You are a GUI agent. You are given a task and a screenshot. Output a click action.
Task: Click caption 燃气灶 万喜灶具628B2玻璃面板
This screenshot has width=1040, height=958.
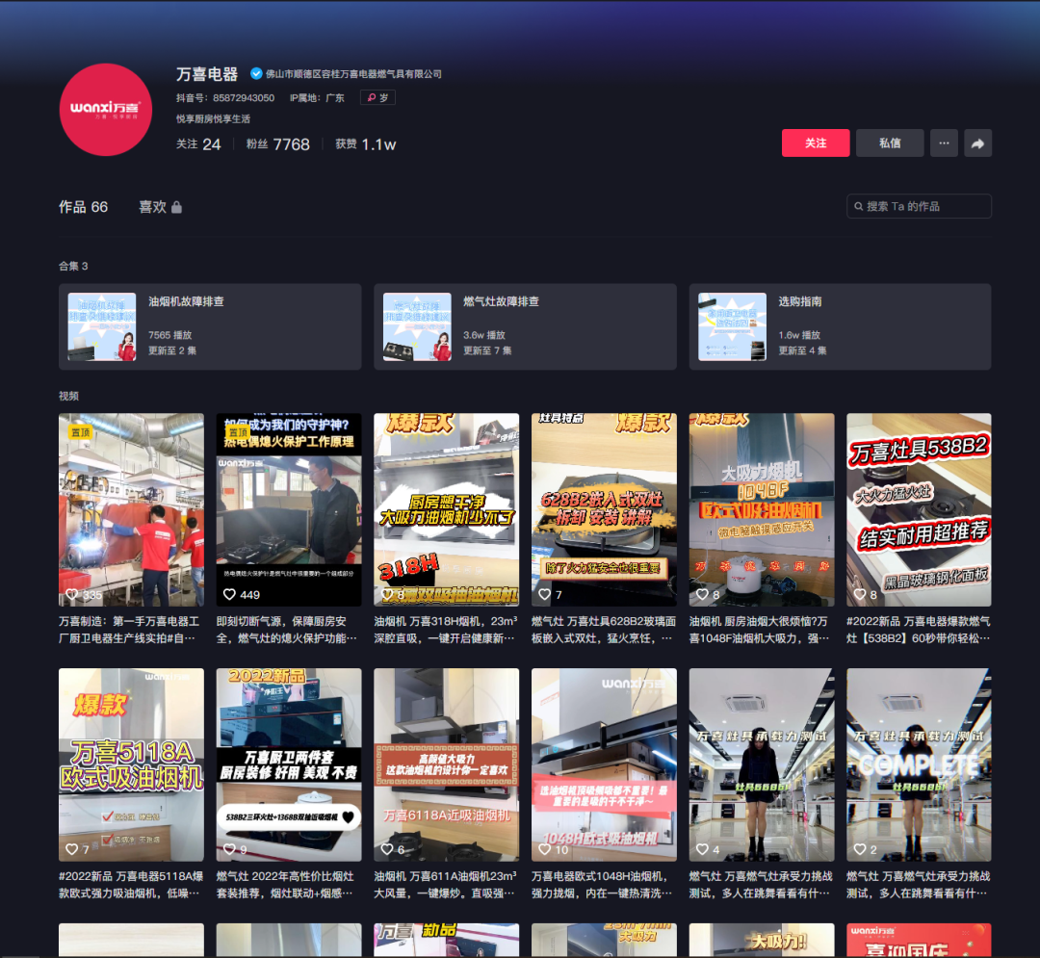604,630
